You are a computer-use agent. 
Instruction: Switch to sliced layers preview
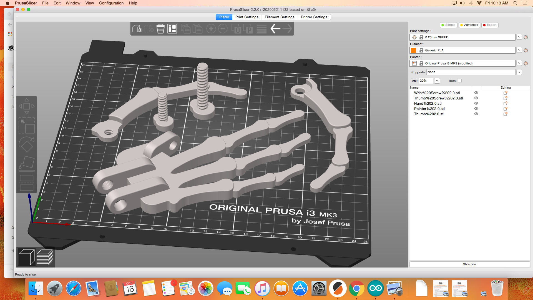pos(45,257)
